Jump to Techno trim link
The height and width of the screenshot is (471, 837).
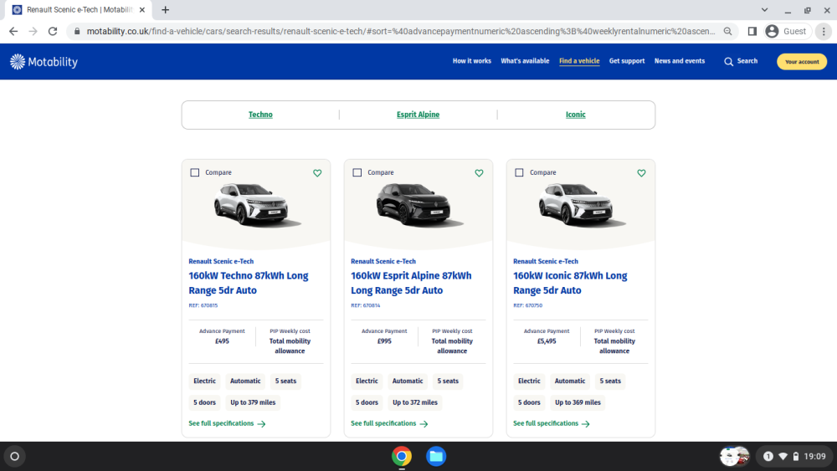[x=260, y=115]
